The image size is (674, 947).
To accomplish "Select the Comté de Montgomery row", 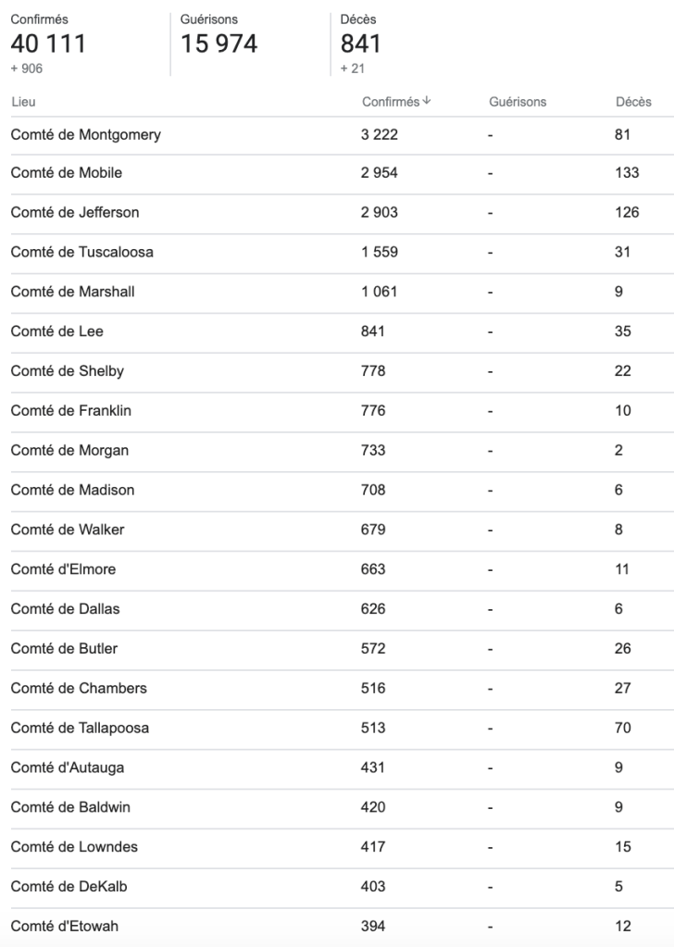I will 86,134.
